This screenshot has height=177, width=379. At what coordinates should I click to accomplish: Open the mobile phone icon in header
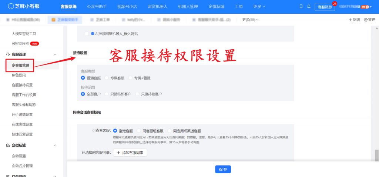coord(301,7)
